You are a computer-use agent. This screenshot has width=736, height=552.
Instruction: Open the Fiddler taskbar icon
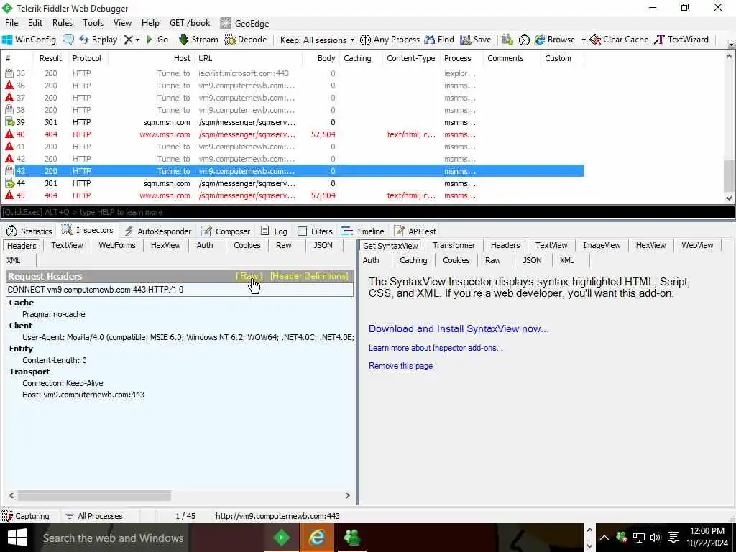click(x=282, y=538)
